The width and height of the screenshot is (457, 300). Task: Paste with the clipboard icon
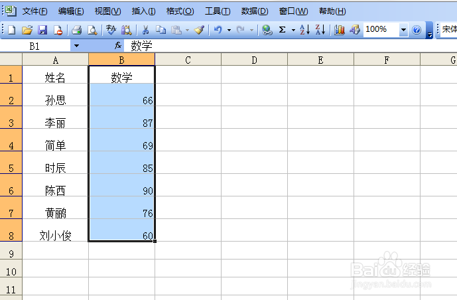point(176,30)
